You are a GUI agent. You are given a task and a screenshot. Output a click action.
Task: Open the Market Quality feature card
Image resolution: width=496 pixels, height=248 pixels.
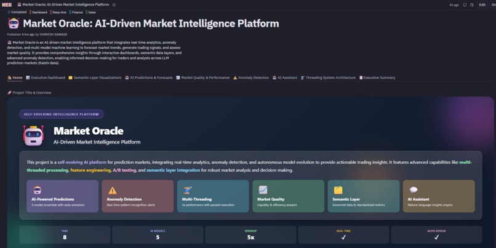pyautogui.click(x=288, y=196)
